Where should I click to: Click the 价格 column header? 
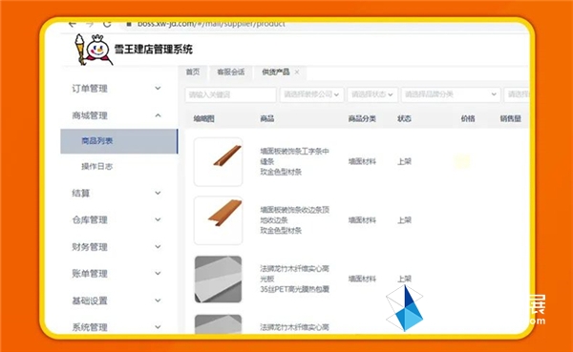[468, 118]
